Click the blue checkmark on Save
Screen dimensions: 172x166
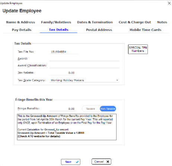click(77, 162)
